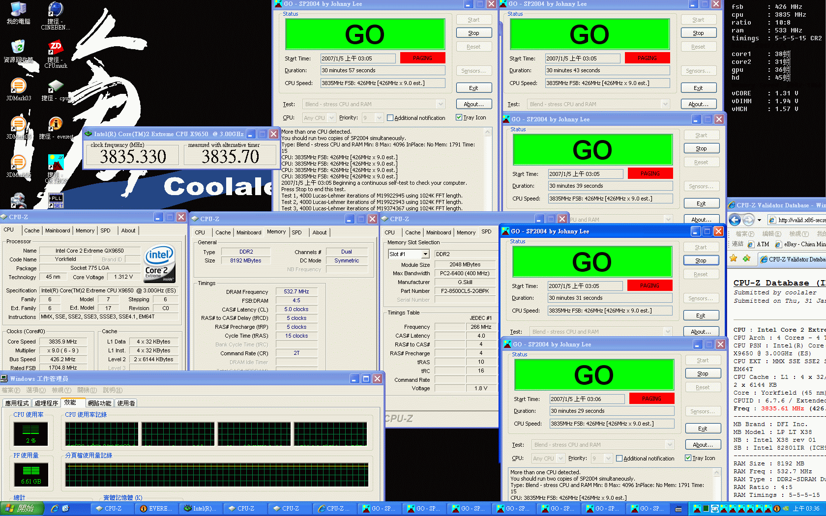The width and height of the screenshot is (826, 516).
Task: Switch to 處理程序 tab in Task Manager
Action: (47, 403)
